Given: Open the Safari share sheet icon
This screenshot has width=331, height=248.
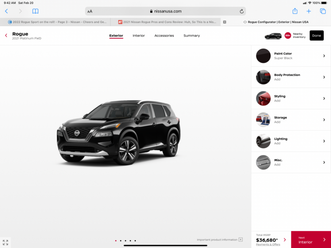Looking at the screenshot, I should [295, 11].
